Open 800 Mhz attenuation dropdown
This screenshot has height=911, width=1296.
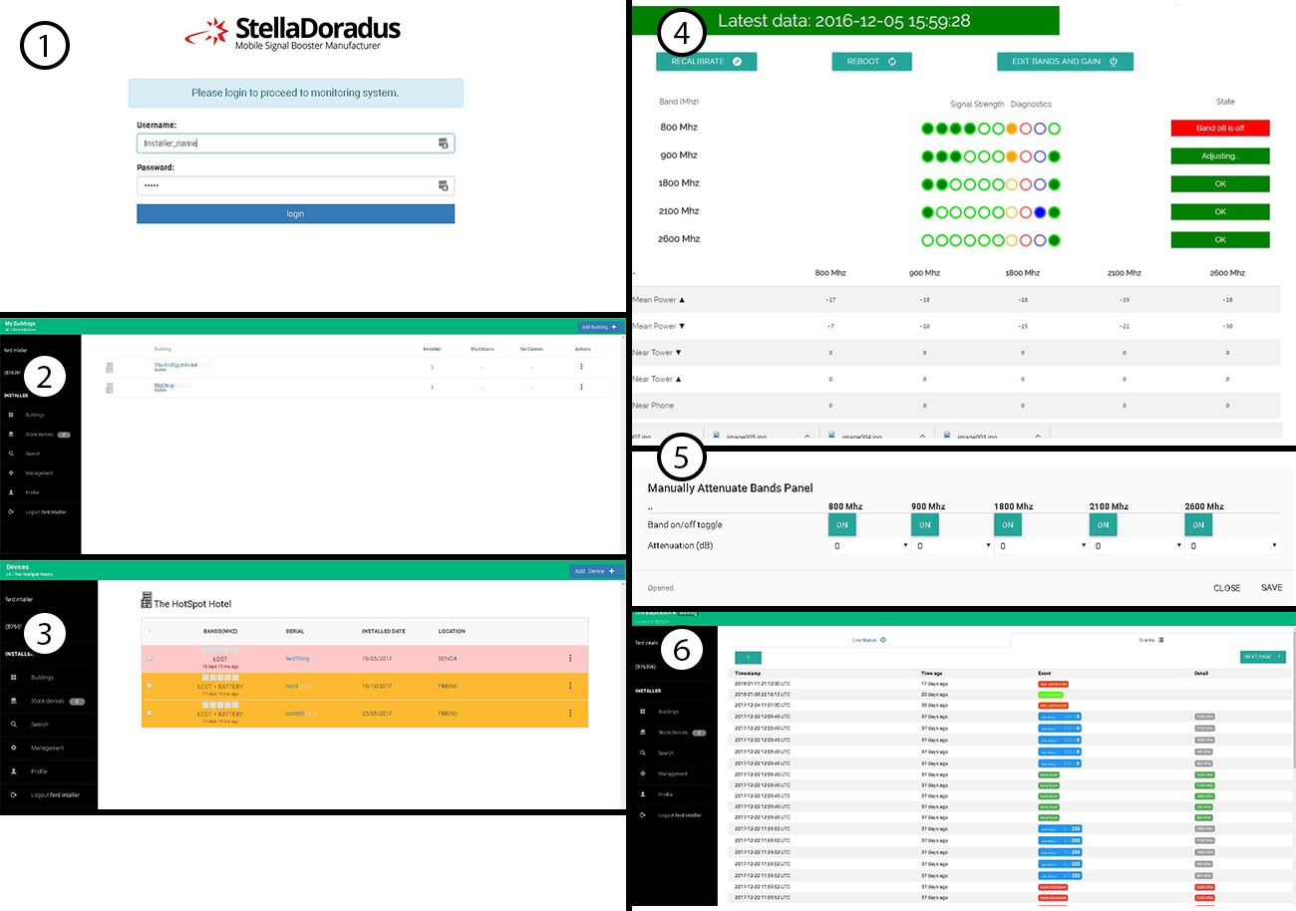(870, 546)
